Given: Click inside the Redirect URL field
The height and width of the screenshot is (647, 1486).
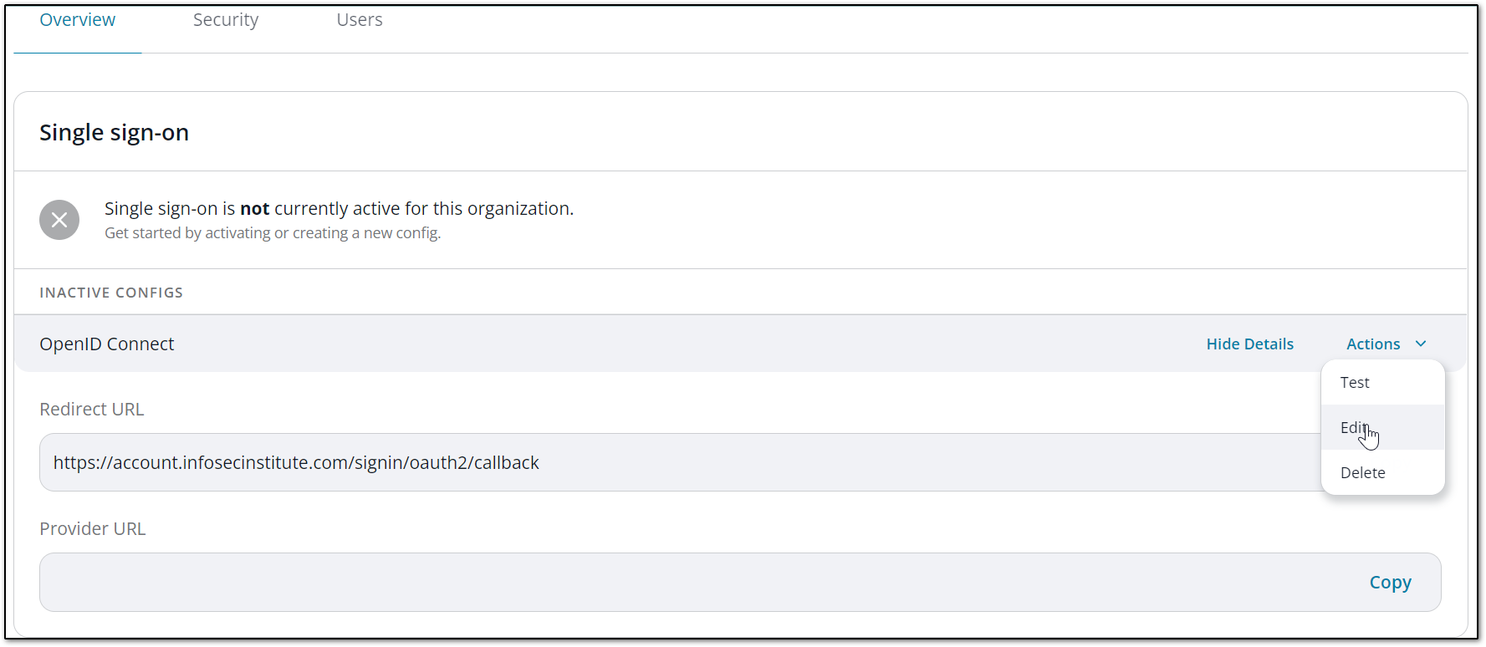Looking at the screenshot, I should tap(585, 462).
